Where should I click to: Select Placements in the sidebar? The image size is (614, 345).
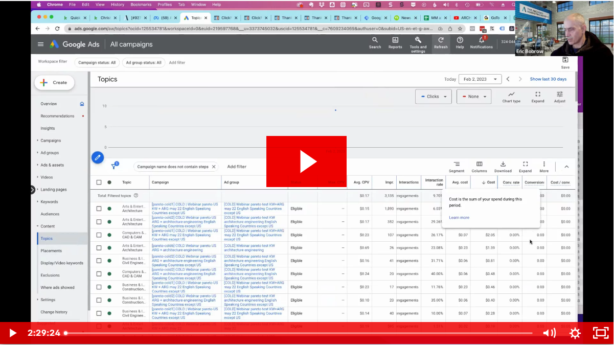point(51,251)
